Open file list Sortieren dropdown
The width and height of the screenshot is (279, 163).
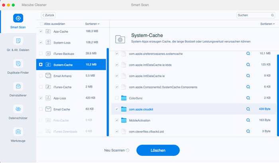267,24
